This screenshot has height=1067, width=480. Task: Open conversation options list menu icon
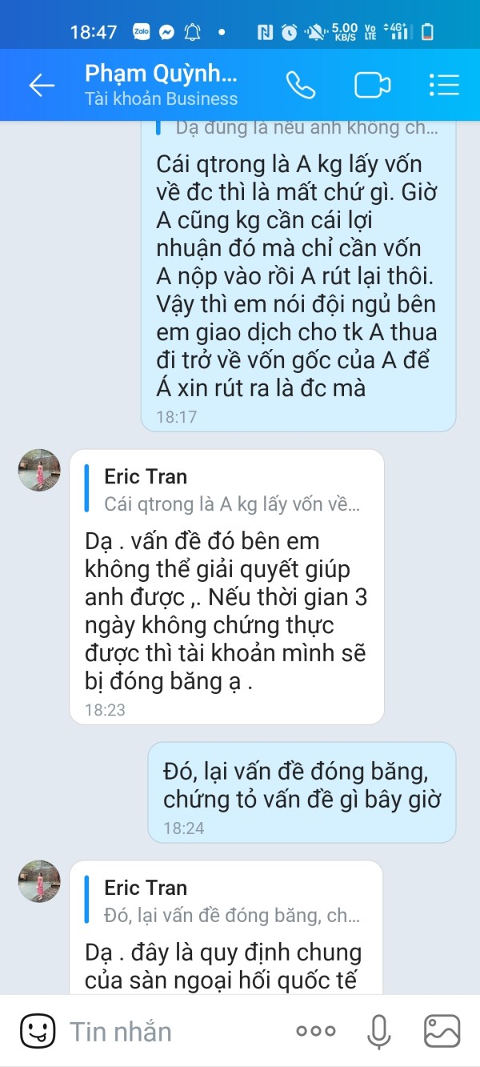(x=444, y=86)
